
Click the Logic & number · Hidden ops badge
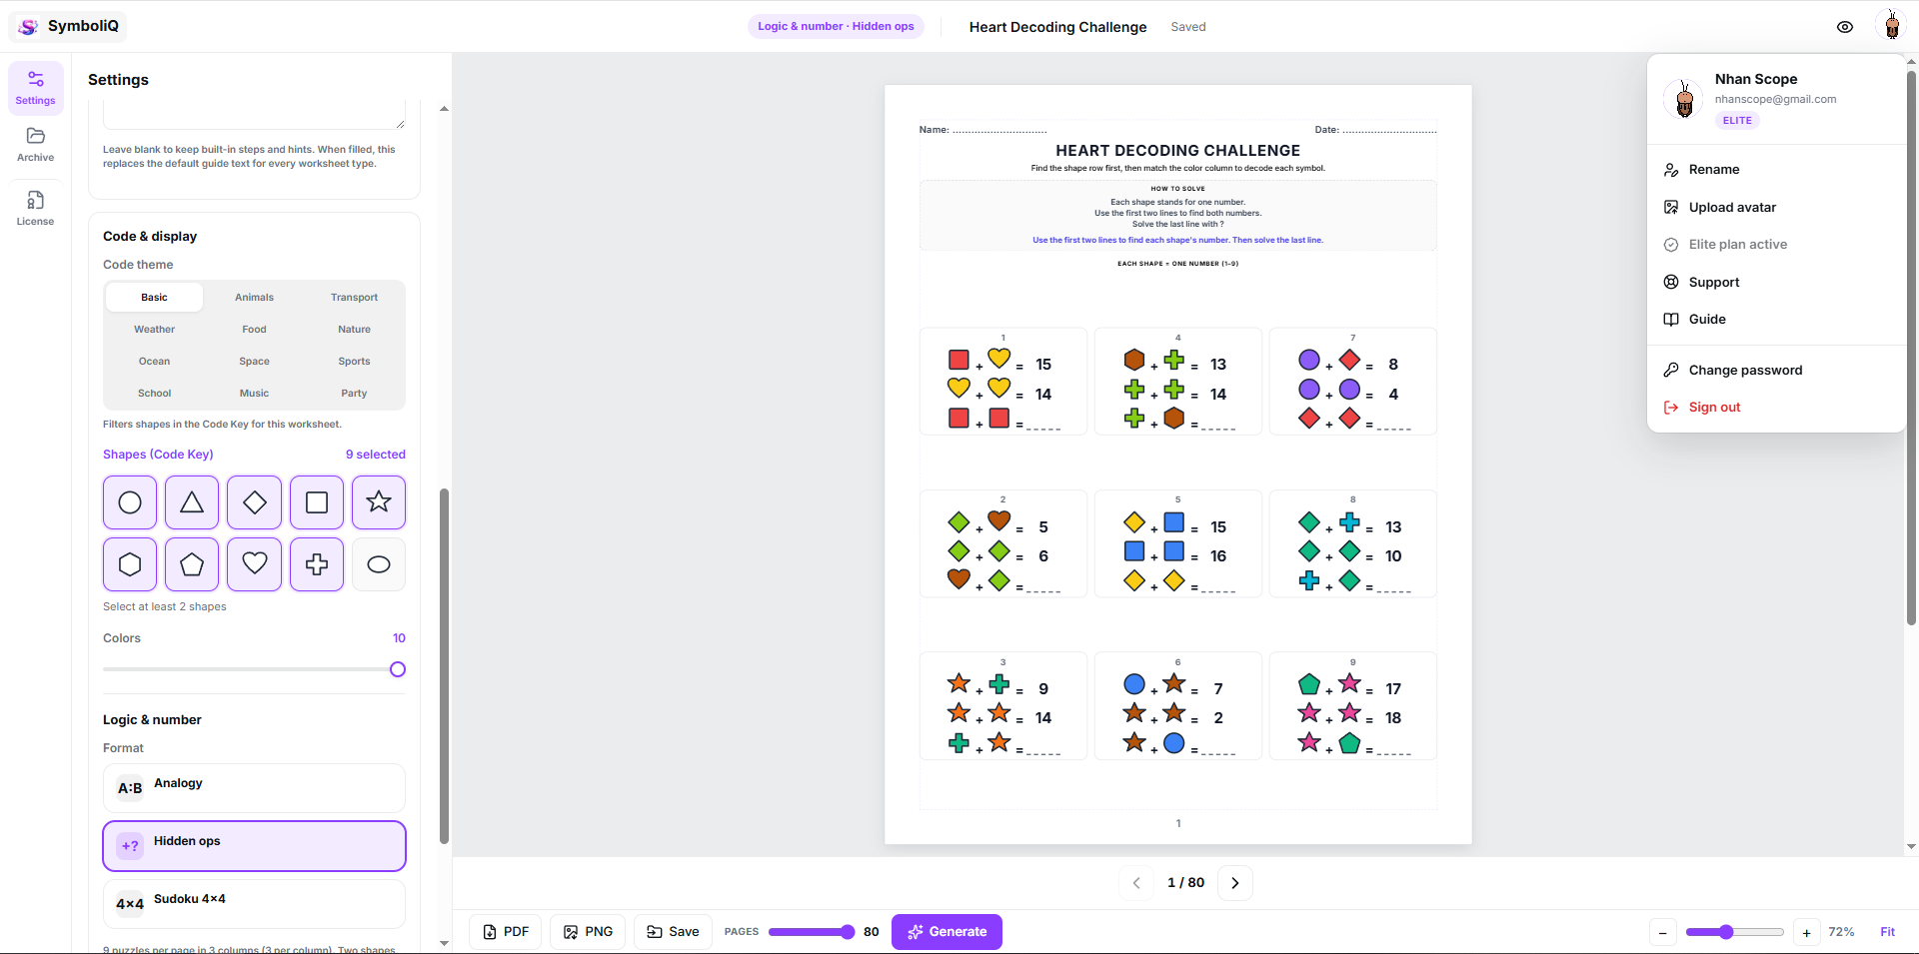tap(836, 26)
